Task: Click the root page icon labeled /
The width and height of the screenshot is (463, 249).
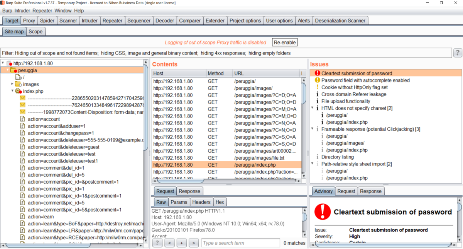Action: pos(18,77)
